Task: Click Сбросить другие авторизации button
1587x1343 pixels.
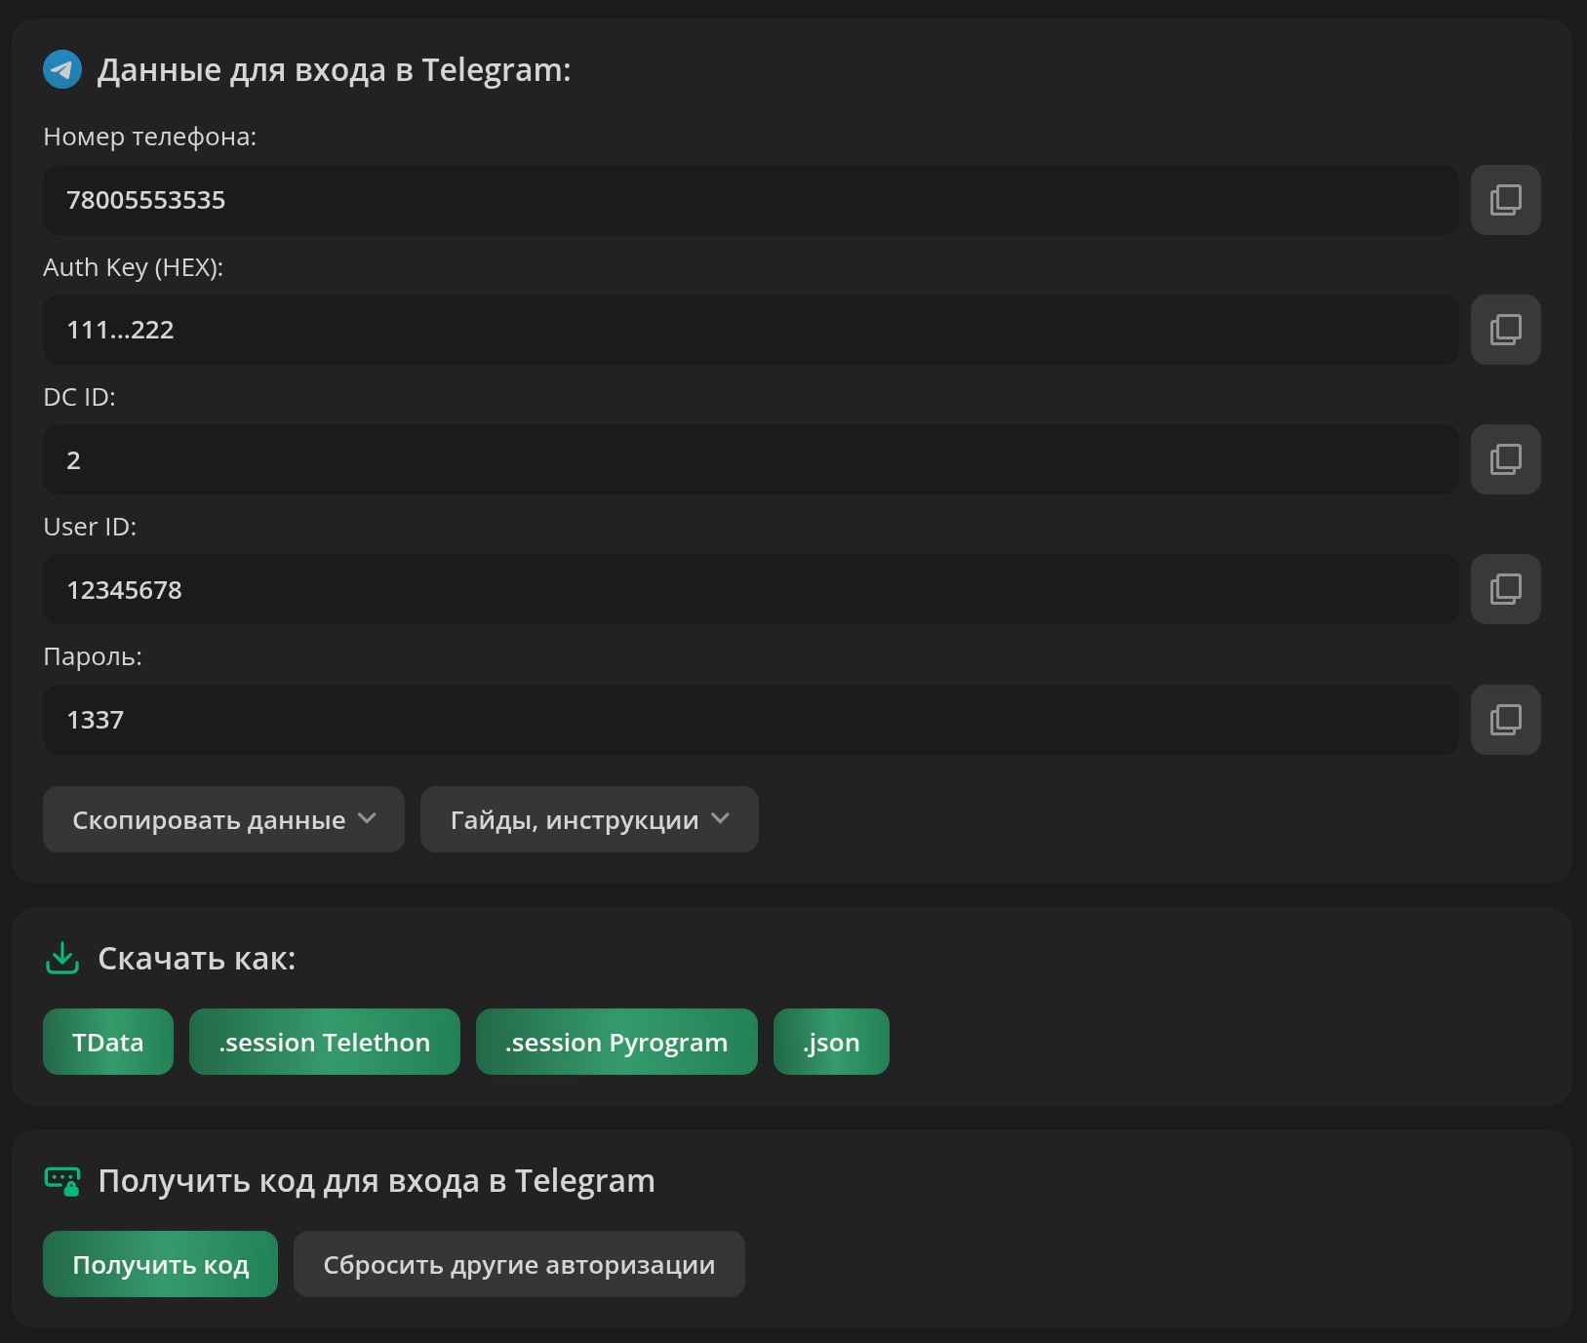Action: pos(519,1264)
